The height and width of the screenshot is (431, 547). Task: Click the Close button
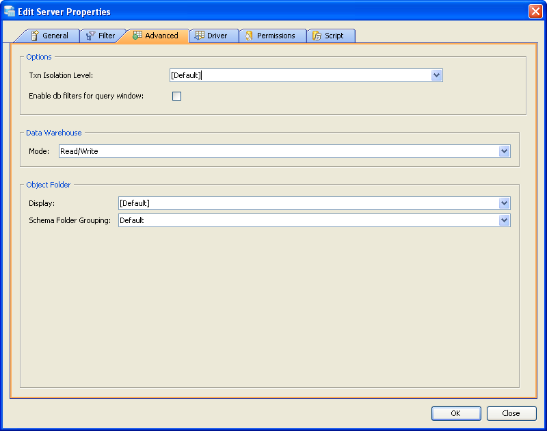click(511, 413)
